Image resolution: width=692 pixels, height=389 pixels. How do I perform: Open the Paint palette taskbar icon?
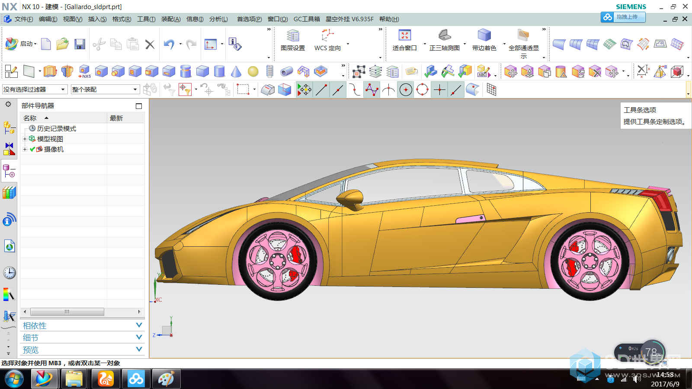166,379
